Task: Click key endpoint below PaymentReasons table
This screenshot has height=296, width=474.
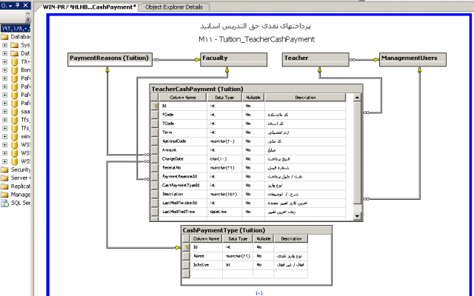Action: click(x=107, y=70)
